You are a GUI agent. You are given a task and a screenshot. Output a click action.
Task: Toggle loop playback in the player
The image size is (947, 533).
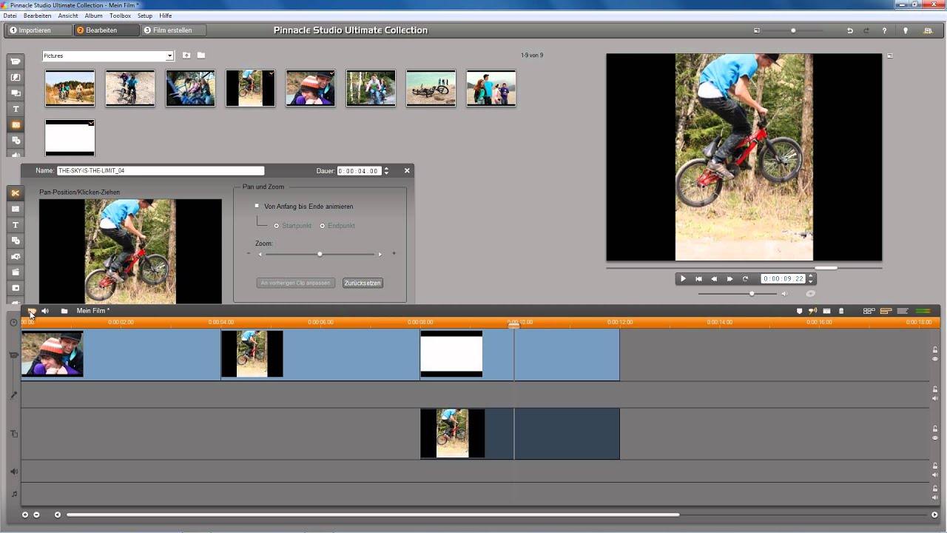click(745, 279)
